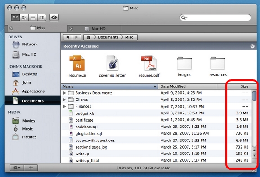Select the Business Documents folder row
The image size is (260, 177).
pos(157,93)
